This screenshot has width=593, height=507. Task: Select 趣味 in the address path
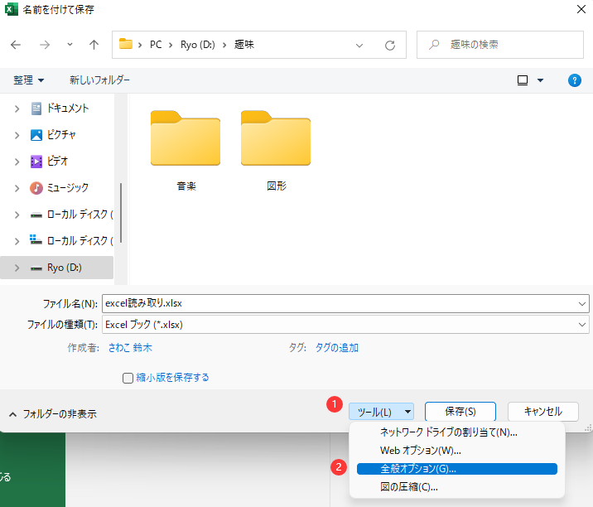coord(244,45)
